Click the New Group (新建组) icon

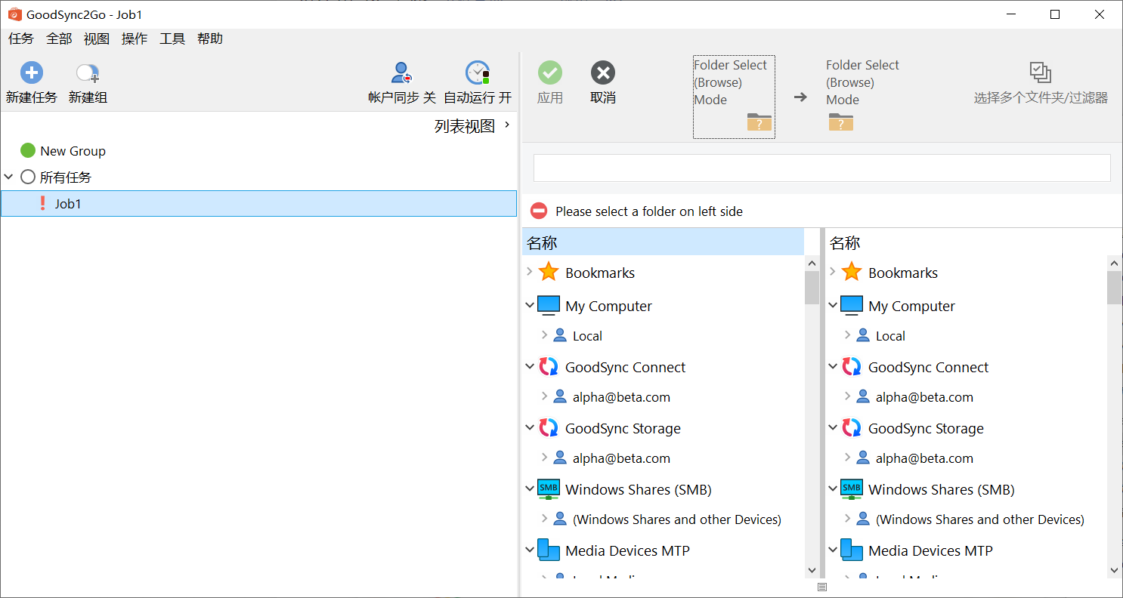click(88, 73)
